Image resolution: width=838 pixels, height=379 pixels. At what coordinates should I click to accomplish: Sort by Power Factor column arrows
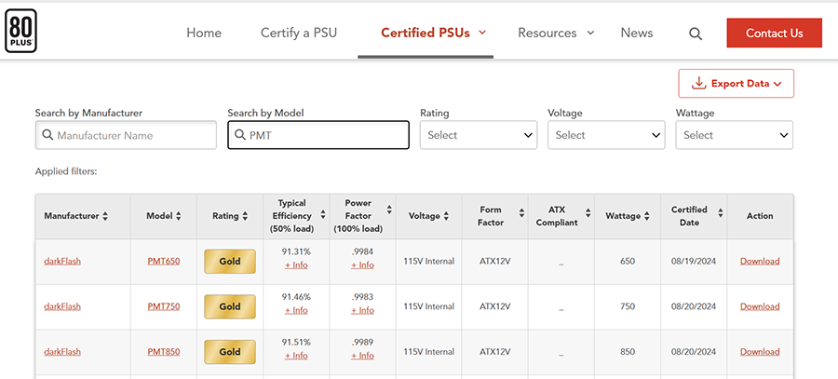(389, 210)
